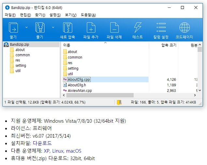Screen dimensions: 207x165
Task: Follow the Linux link
Action: point(58,151)
